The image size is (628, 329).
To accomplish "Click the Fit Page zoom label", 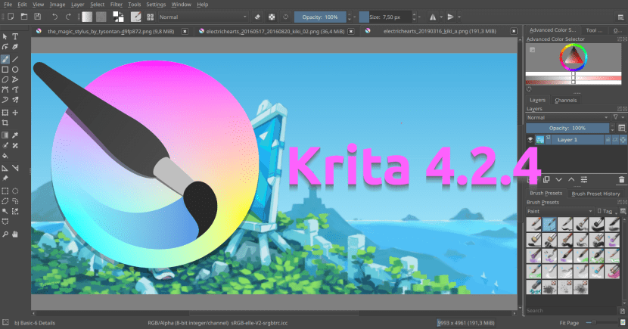I will point(569,323).
